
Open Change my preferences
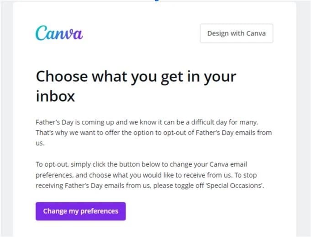(80, 211)
